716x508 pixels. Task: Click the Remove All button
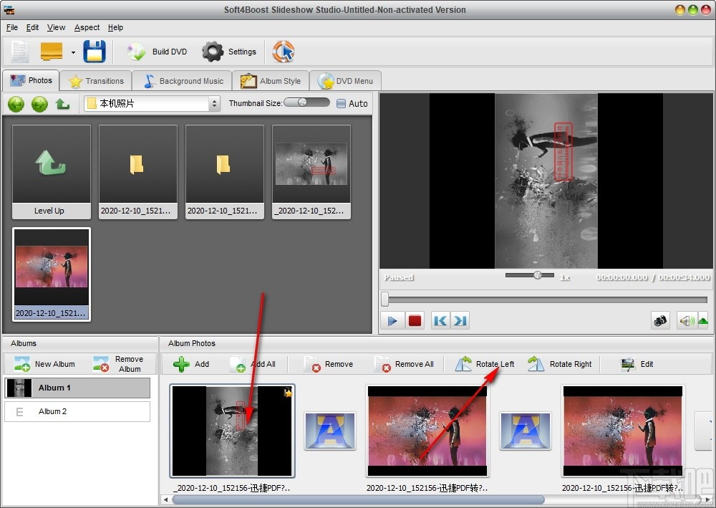click(405, 364)
